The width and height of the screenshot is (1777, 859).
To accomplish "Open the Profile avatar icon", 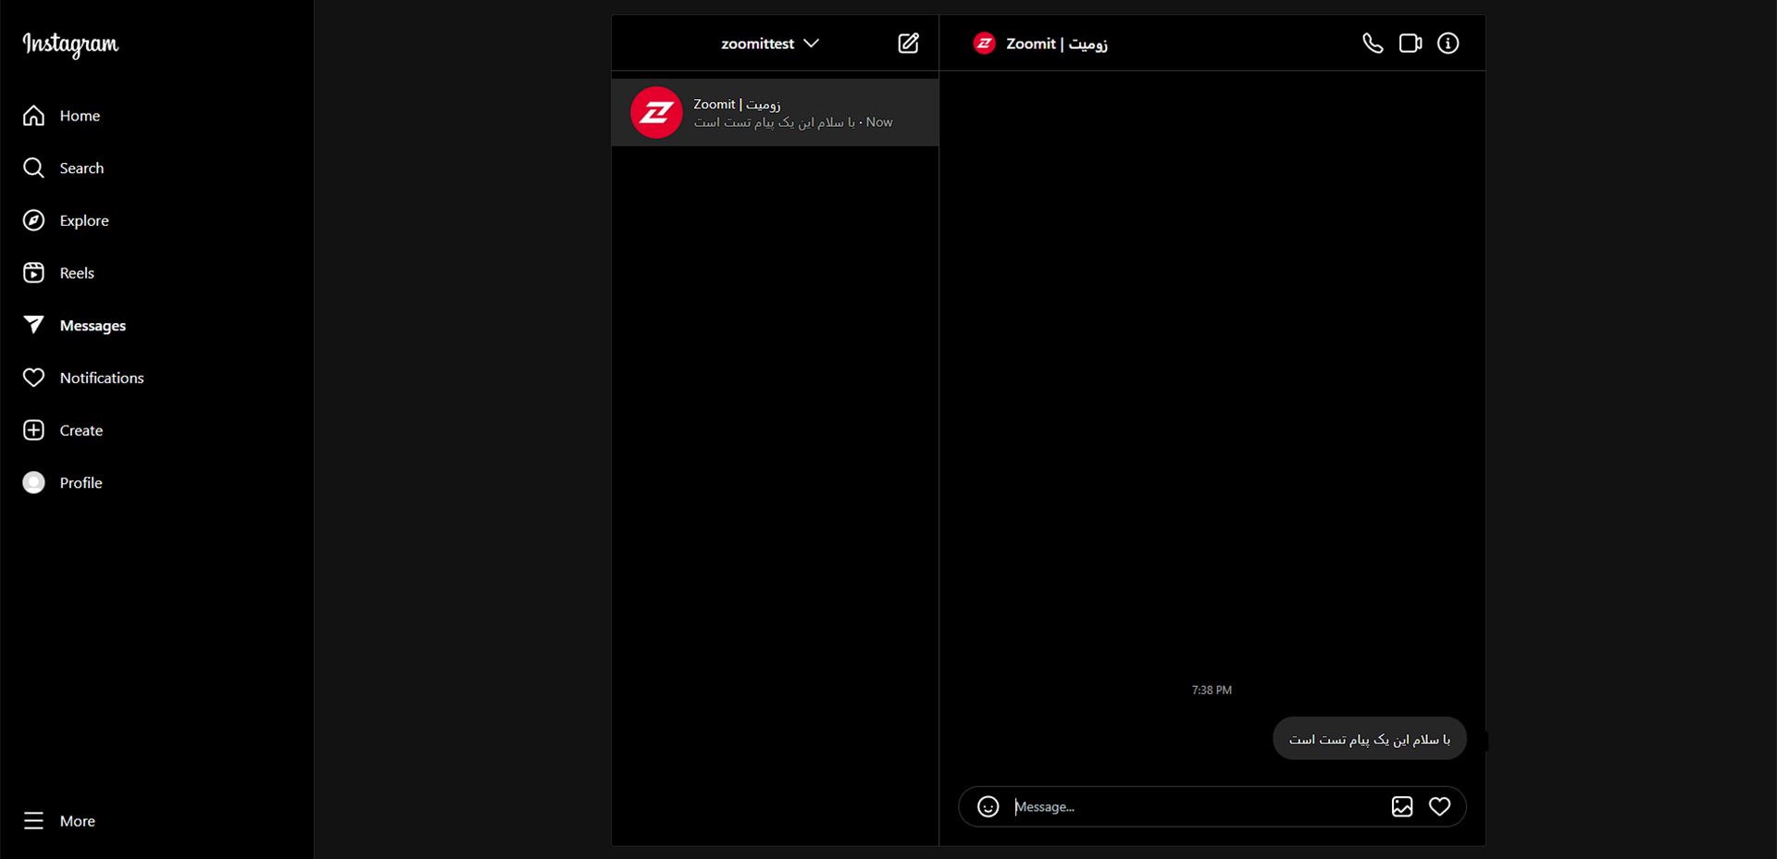I will 33,482.
